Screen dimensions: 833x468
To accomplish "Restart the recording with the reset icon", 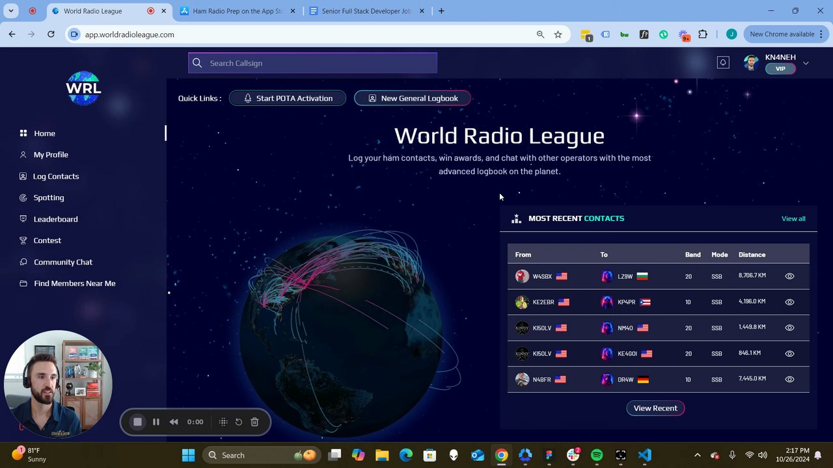I will 239,422.
